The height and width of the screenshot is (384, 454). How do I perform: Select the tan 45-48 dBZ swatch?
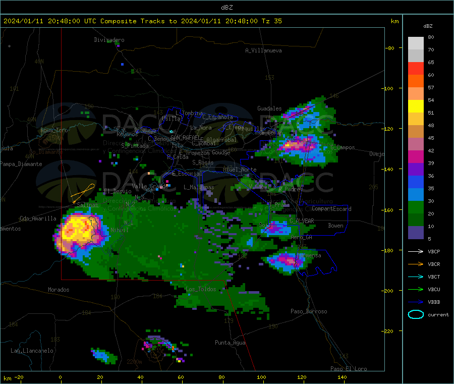[x=416, y=132]
